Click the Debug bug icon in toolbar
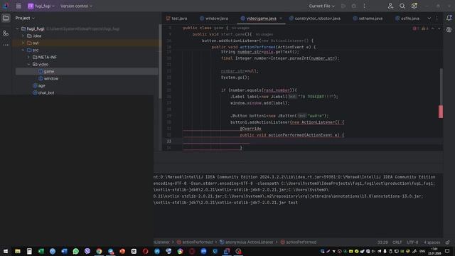 (354, 6)
